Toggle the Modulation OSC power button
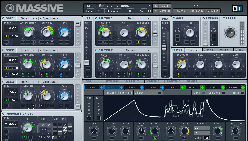The width and height of the screenshot is (248, 141). 3,114
